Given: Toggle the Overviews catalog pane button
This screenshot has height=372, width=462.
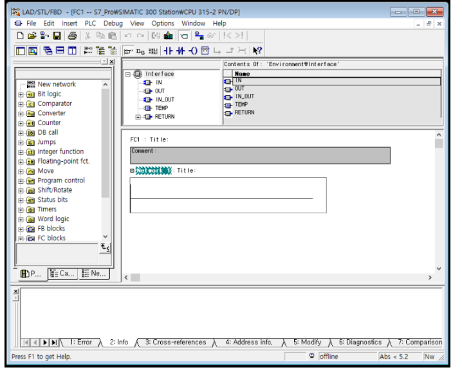Looking at the screenshot, I should 21,51.
